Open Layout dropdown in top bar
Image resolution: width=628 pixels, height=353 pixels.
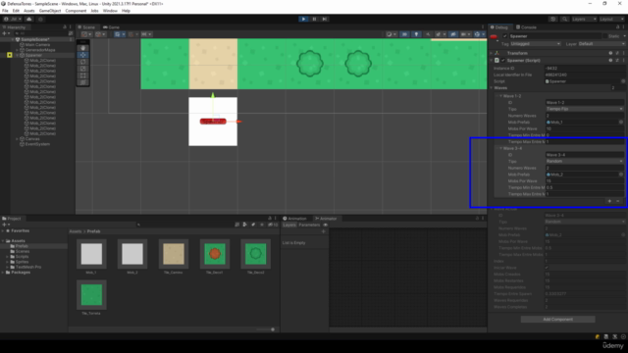click(x=611, y=19)
